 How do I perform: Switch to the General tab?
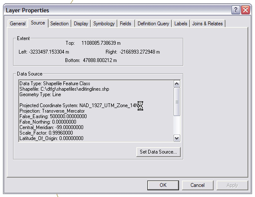point(18,24)
